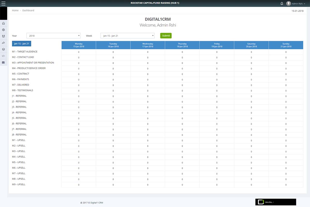This screenshot has width=310, height=207.
Task: Open the hamburger menu in top bar
Action: (x=3, y=3)
